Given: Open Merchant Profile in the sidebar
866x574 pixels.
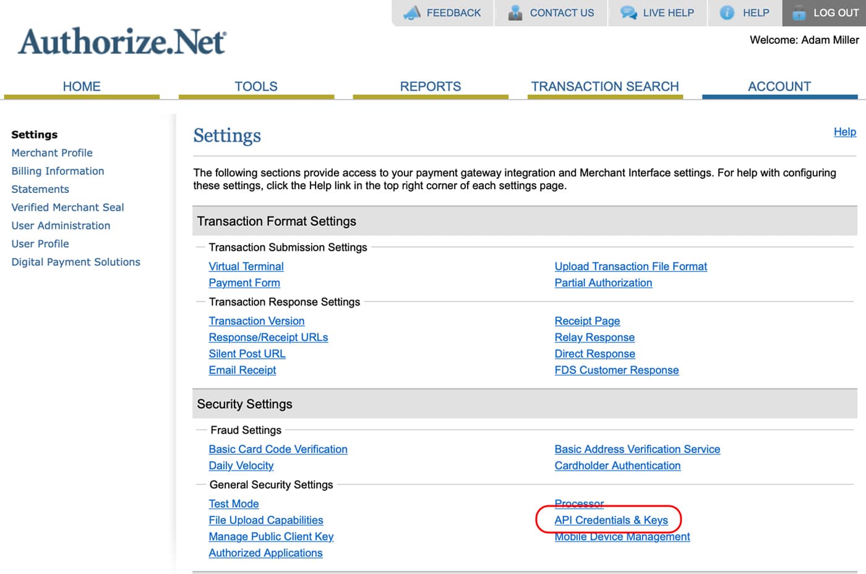Looking at the screenshot, I should [x=52, y=153].
